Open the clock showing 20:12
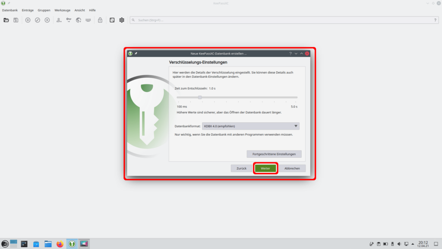 [423, 244]
